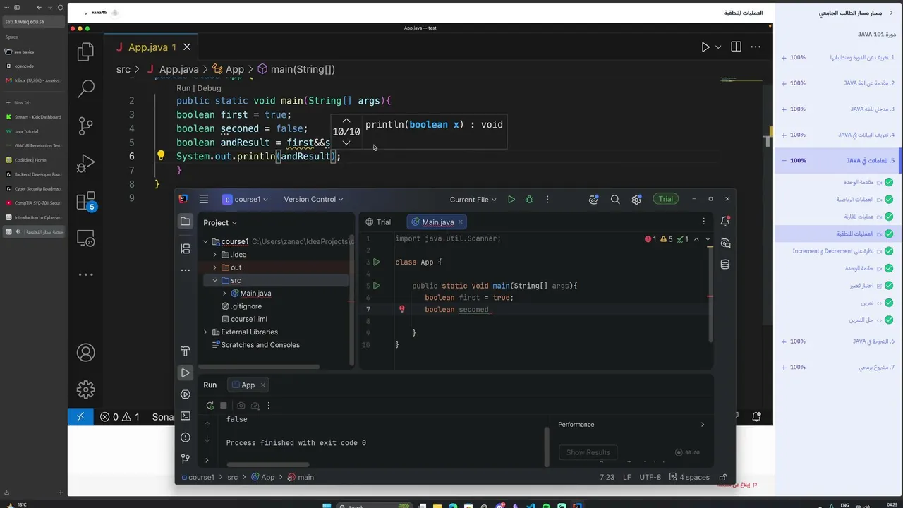
Task: Open IntelliJ settings gear icon
Action: coord(636,200)
